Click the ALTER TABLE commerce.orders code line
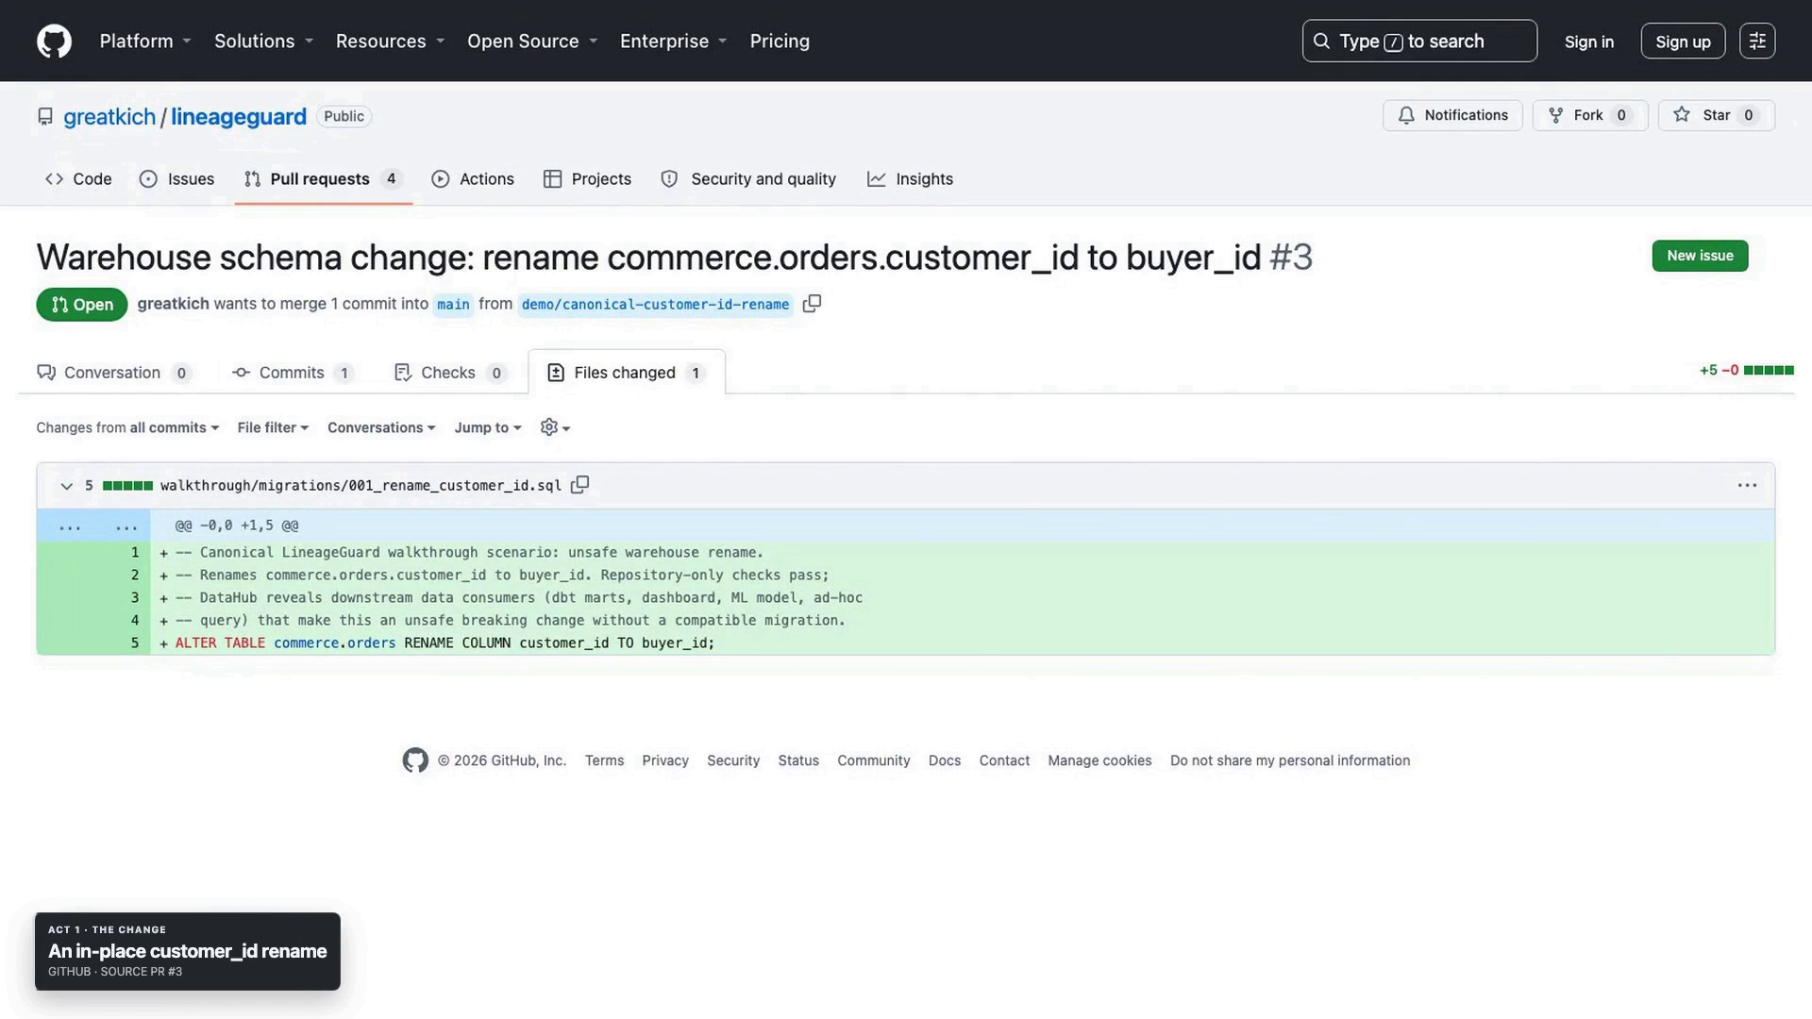The height and width of the screenshot is (1019, 1812). pos(445,643)
